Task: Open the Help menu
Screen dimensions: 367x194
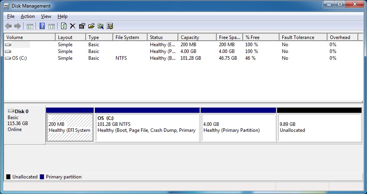Action: coord(62,16)
